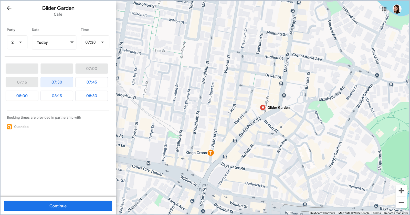Select the 08:15 time slot
The image size is (410, 215).
point(57,96)
